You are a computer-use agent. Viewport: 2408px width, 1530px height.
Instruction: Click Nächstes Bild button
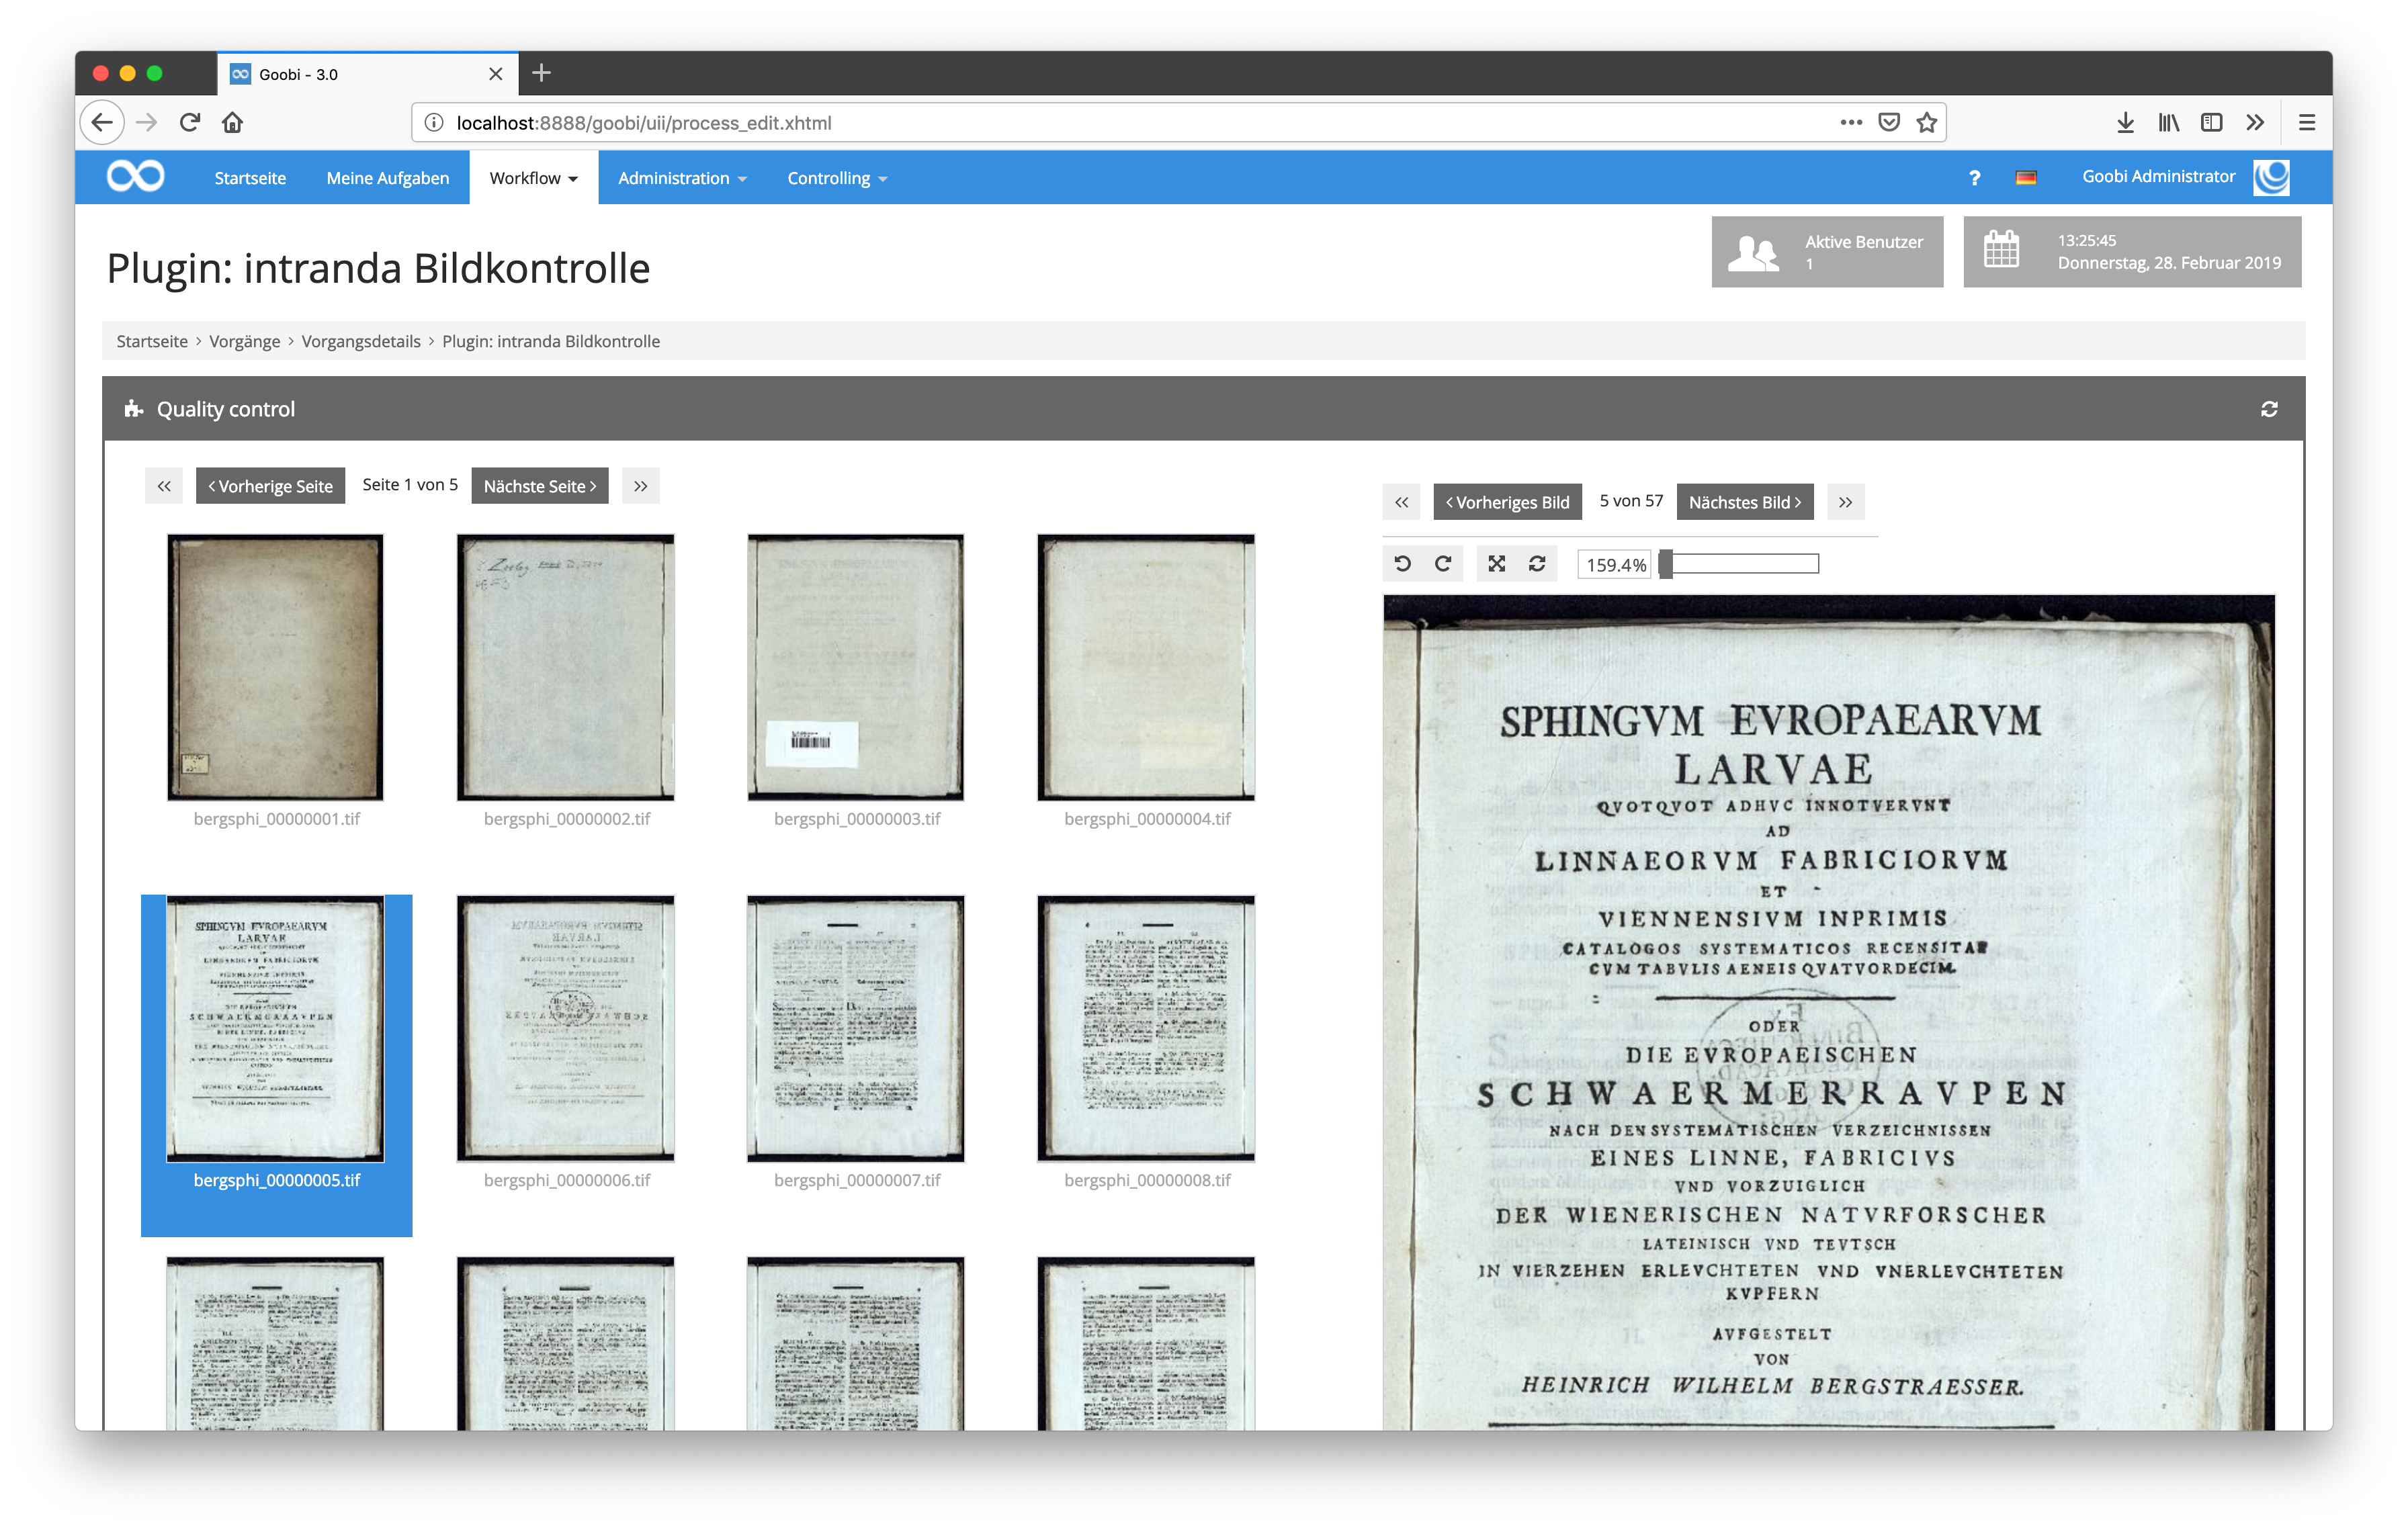coord(1744,502)
